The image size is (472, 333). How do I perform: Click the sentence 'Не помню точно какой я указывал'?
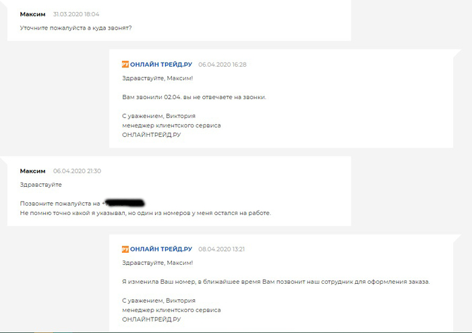pos(146,213)
